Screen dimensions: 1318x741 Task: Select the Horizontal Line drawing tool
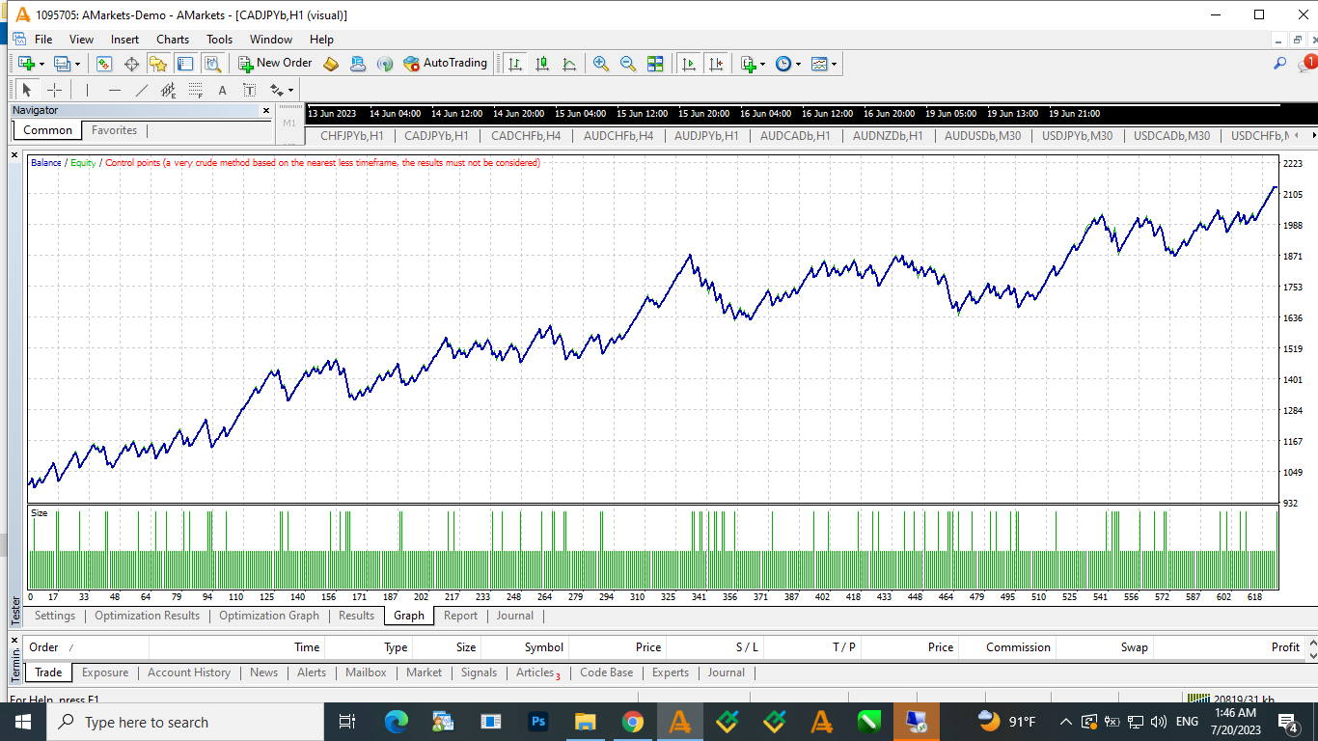(x=115, y=90)
